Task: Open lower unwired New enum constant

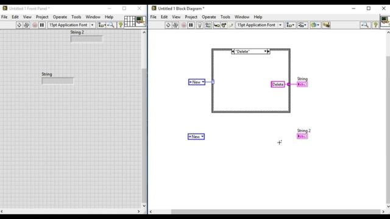Action: 196,136
